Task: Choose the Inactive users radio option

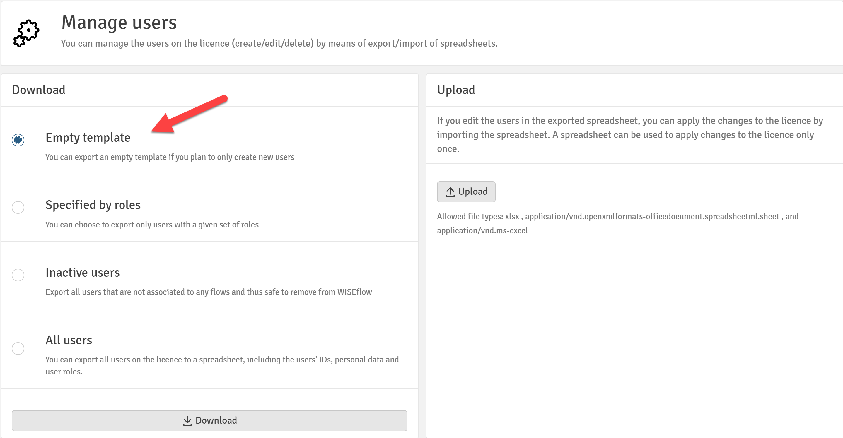Action: pyautogui.click(x=18, y=275)
